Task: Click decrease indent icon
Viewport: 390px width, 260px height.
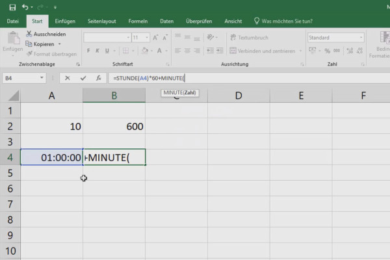Action: click(210, 51)
